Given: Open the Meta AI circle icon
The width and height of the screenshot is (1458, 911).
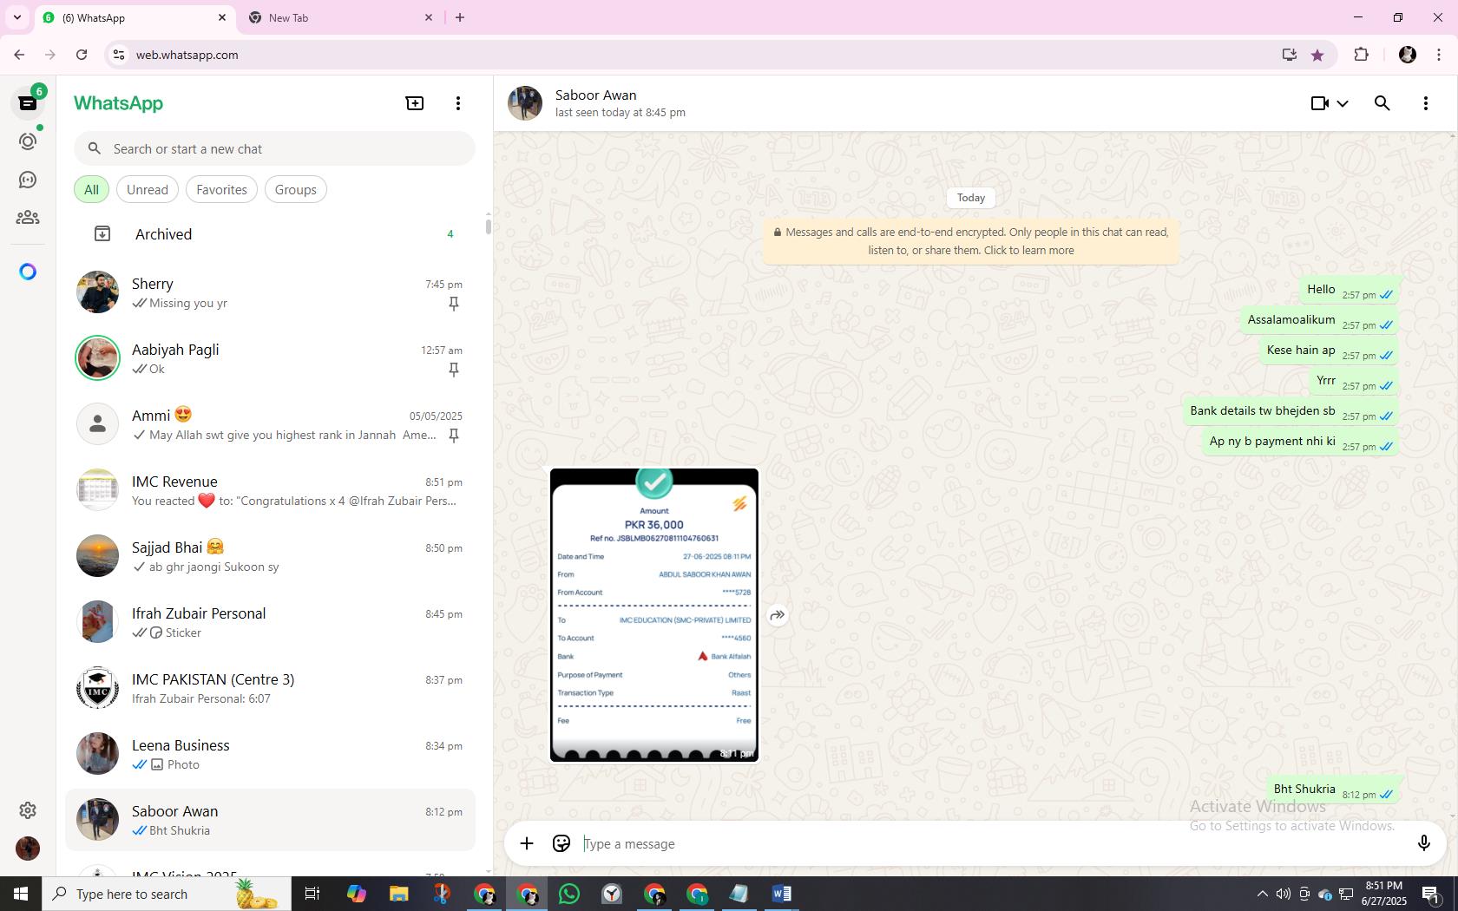Looking at the screenshot, I should point(28,272).
